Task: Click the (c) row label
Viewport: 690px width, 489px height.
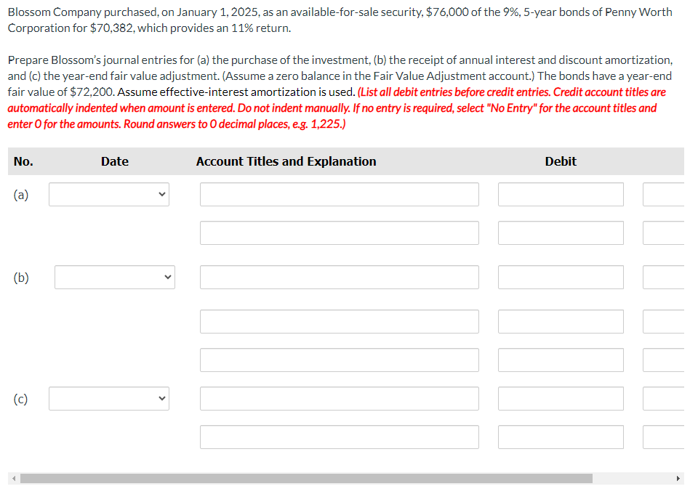Action: [20, 399]
